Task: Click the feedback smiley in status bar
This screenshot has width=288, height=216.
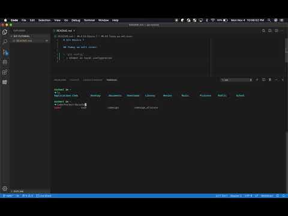Action: 278,196
